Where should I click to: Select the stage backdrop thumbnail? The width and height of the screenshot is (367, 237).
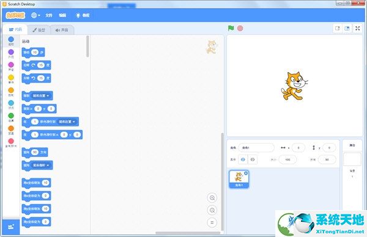[x=352, y=159]
